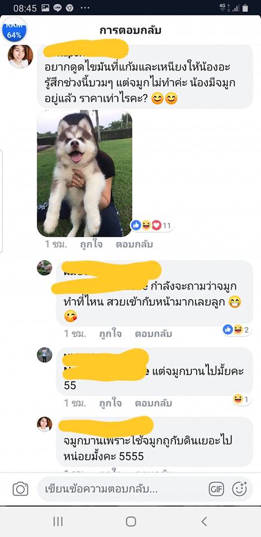This screenshot has height=537, width=261.
Task: Open the laughing reaction on the 55 reply
Action: 241,399
